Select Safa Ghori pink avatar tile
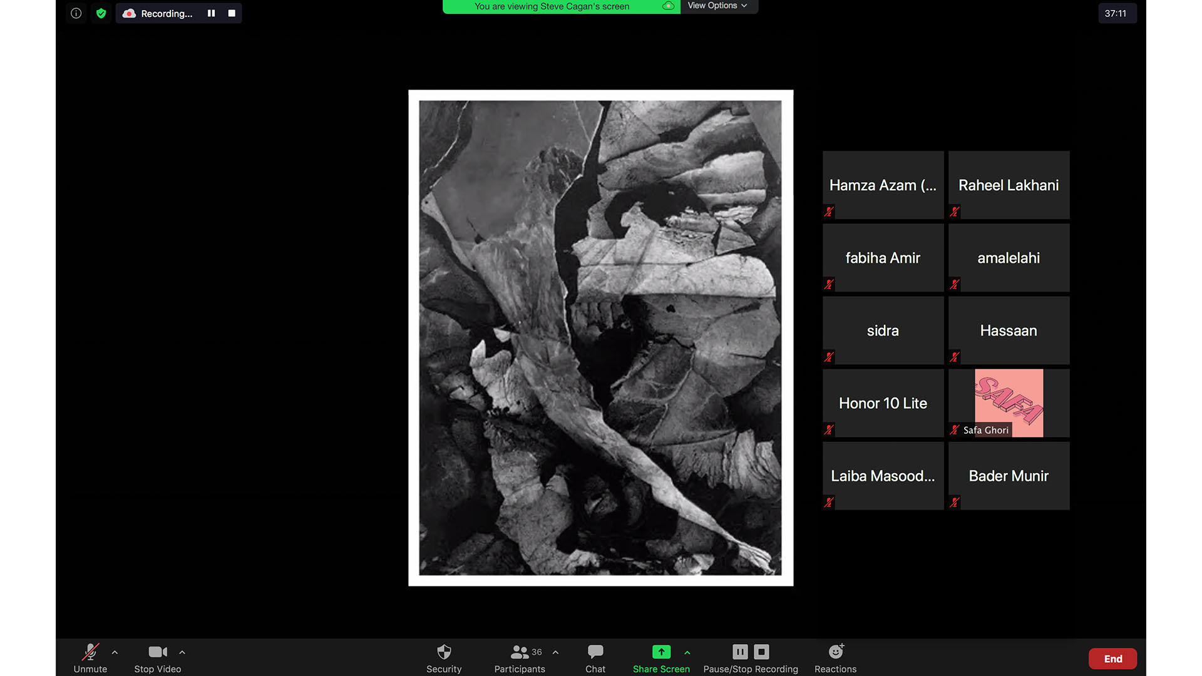Screen dimensions: 1202x676 pyautogui.click(x=1009, y=402)
